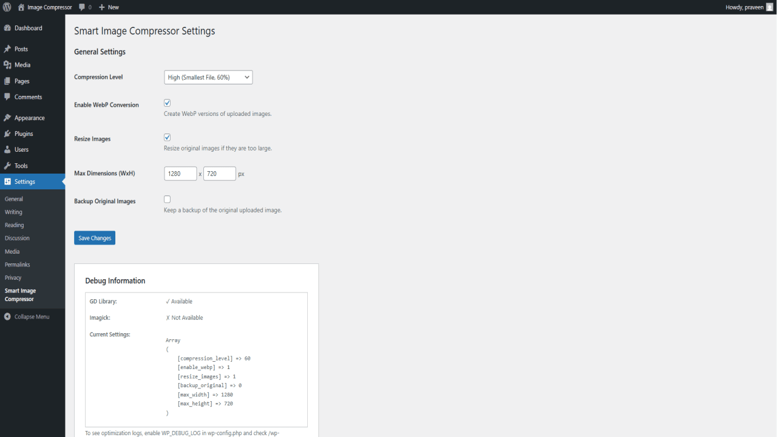Click the Create WebP versions description text
The height and width of the screenshot is (437, 777).
pos(218,114)
